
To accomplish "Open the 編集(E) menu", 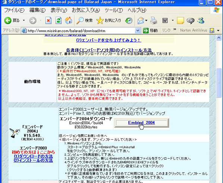I will pyautogui.click(x=37, y=10).
